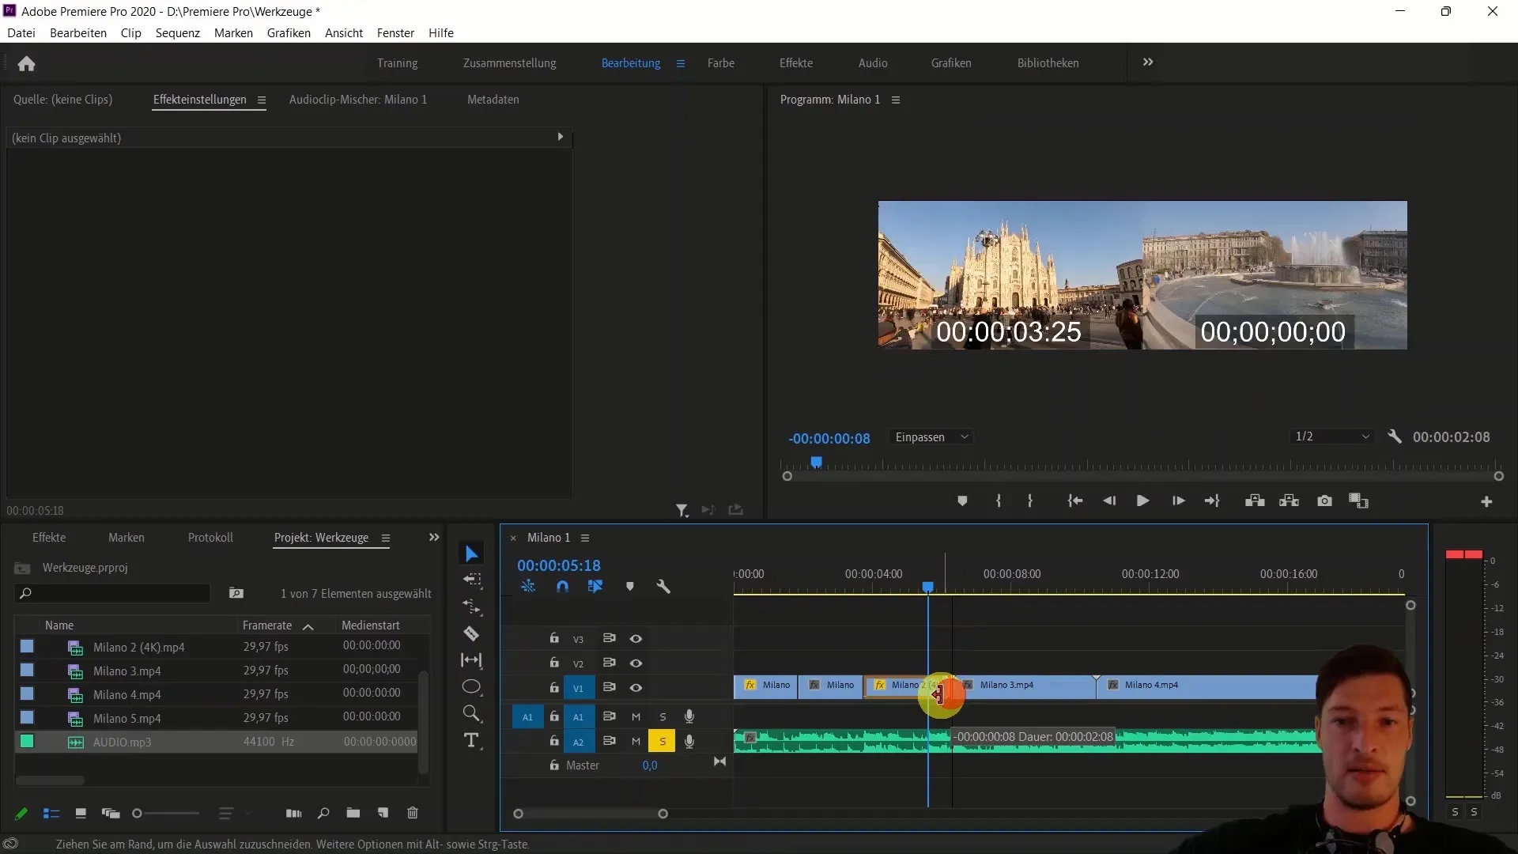Click Mark Out bracket button
Viewport: 1518px width, 854px height.
point(1029,501)
